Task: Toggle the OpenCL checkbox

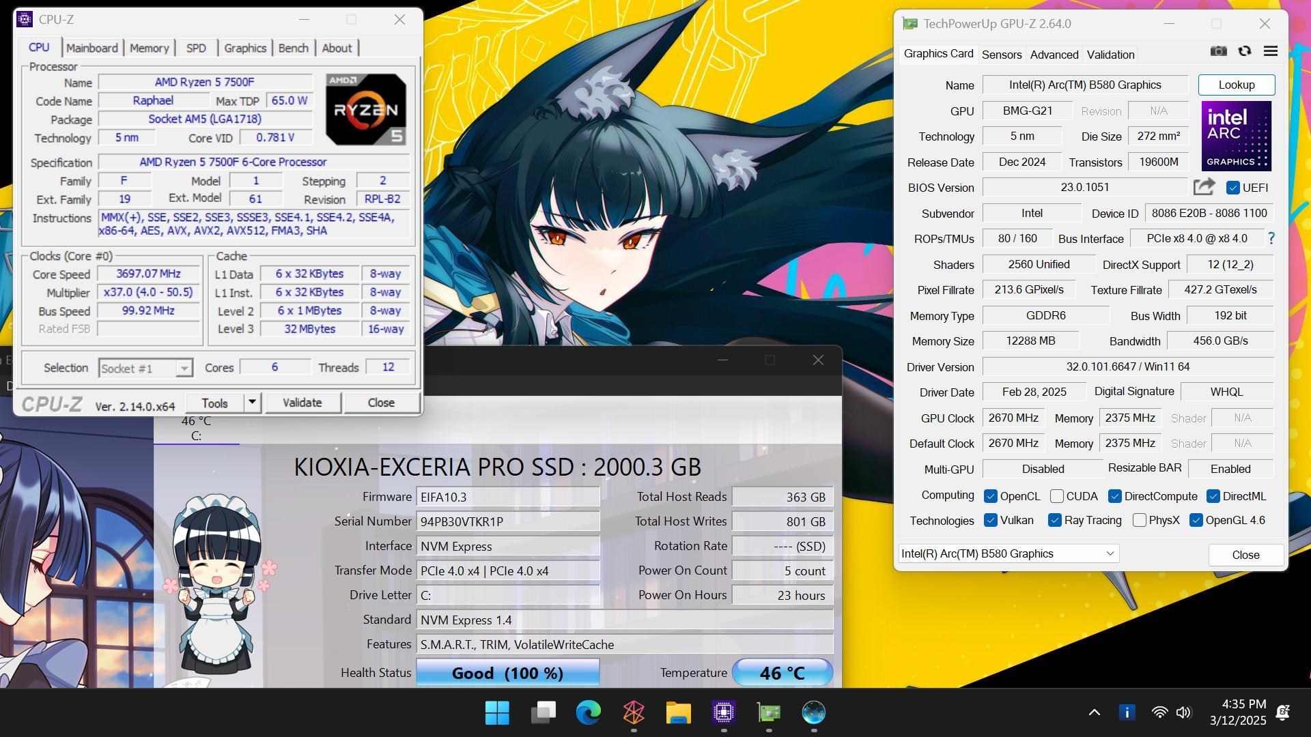Action: [x=990, y=496]
